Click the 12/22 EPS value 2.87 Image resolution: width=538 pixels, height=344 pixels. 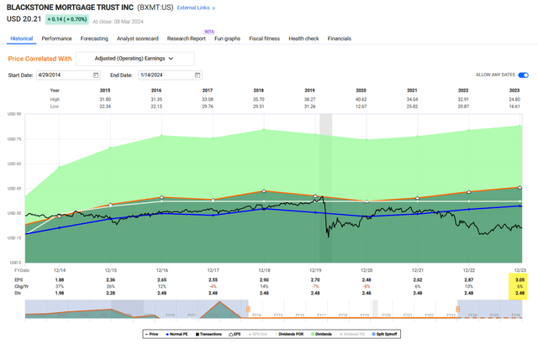[x=469, y=280]
